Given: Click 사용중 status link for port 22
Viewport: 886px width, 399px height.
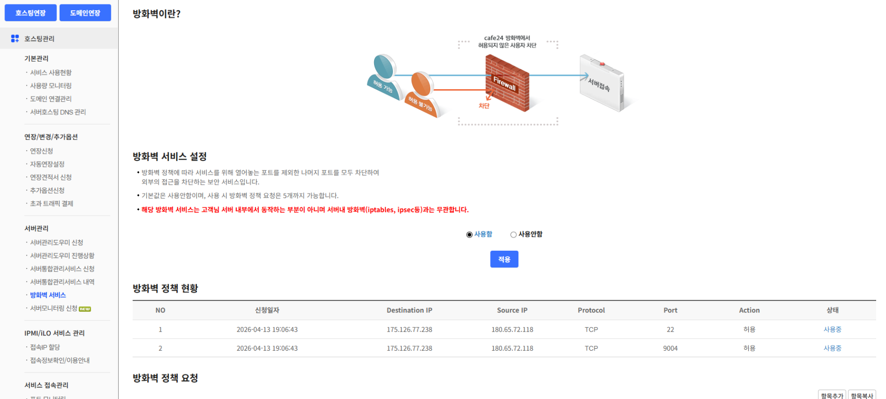Looking at the screenshot, I should [832, 330].
